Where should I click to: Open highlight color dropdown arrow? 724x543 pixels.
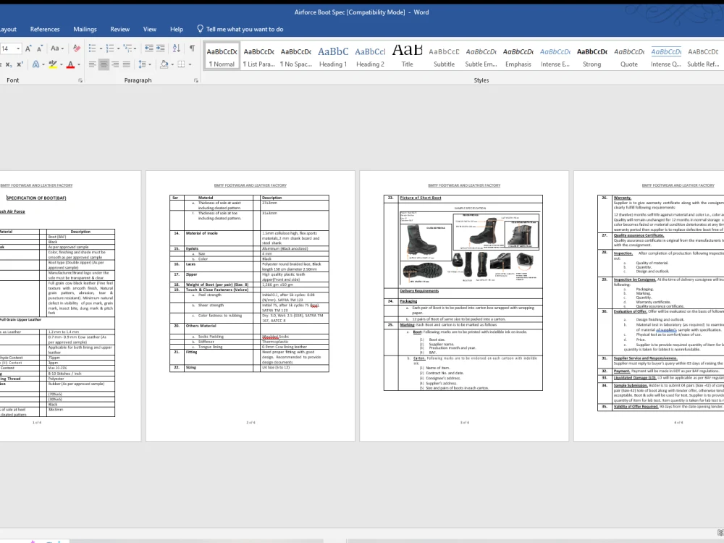pos(61,64)
